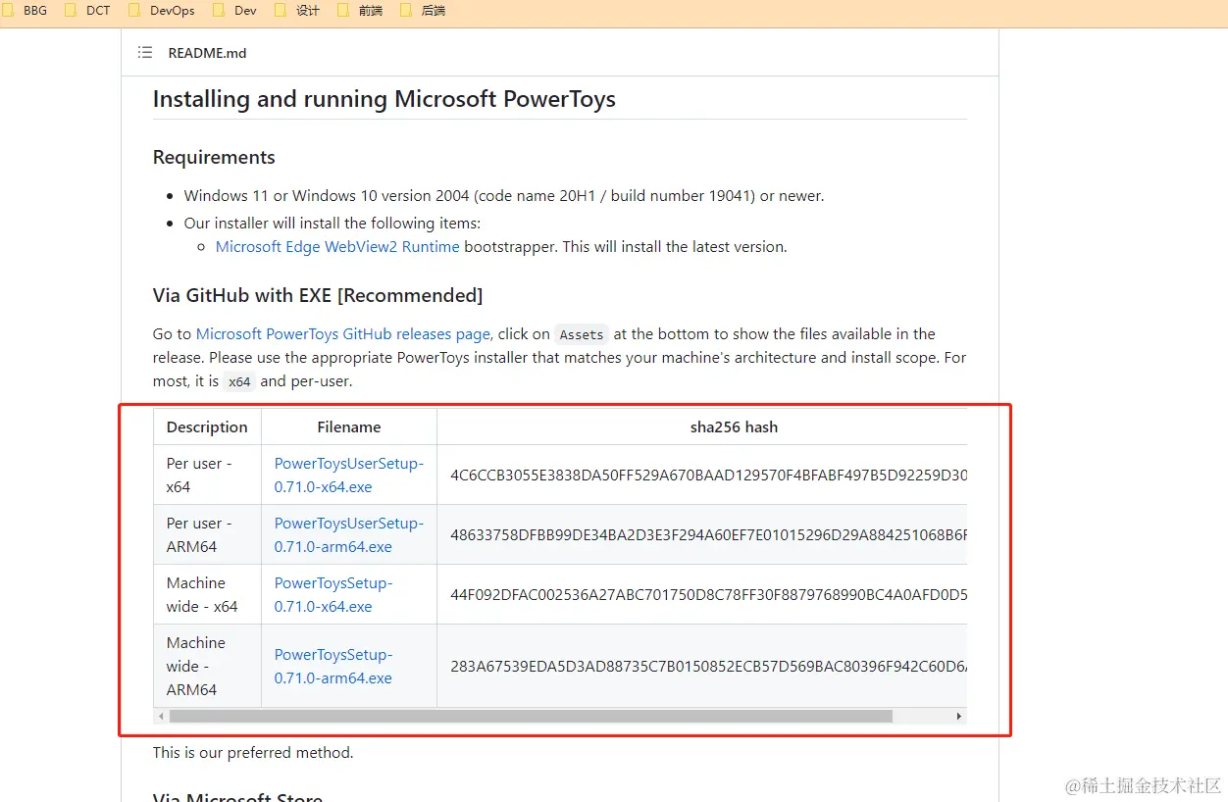
Task: Click the hash starting with 48633758DFBB
Action: 708,534
